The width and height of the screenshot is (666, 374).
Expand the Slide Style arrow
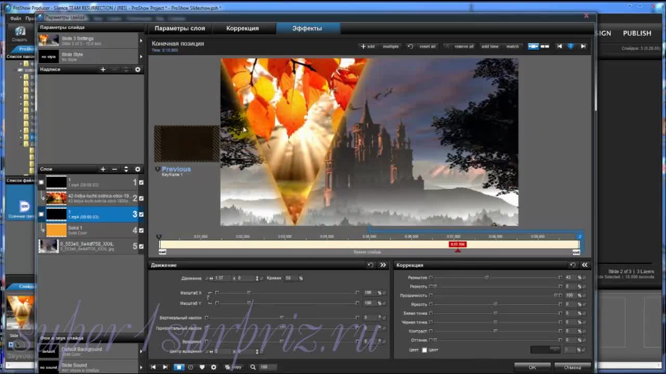click(140, 57)
